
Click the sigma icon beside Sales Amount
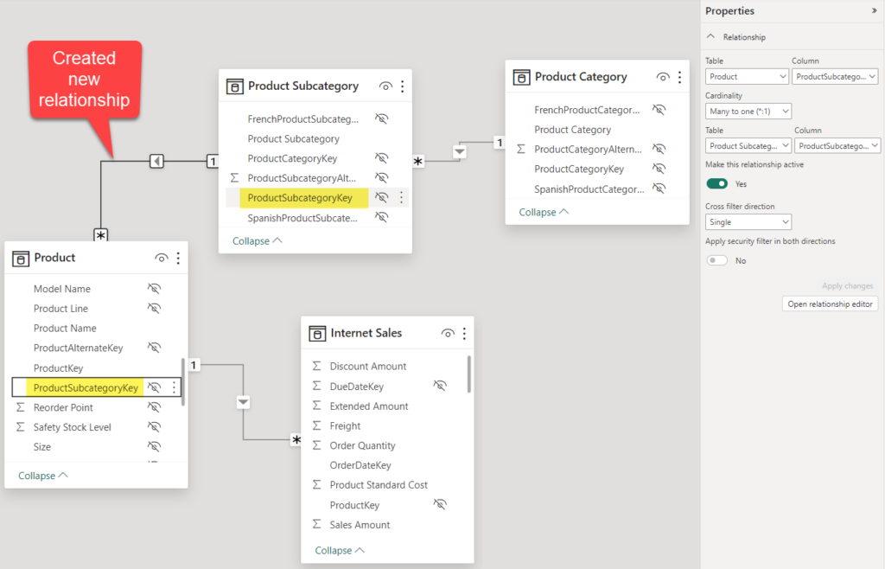click(x=317, y=525)
